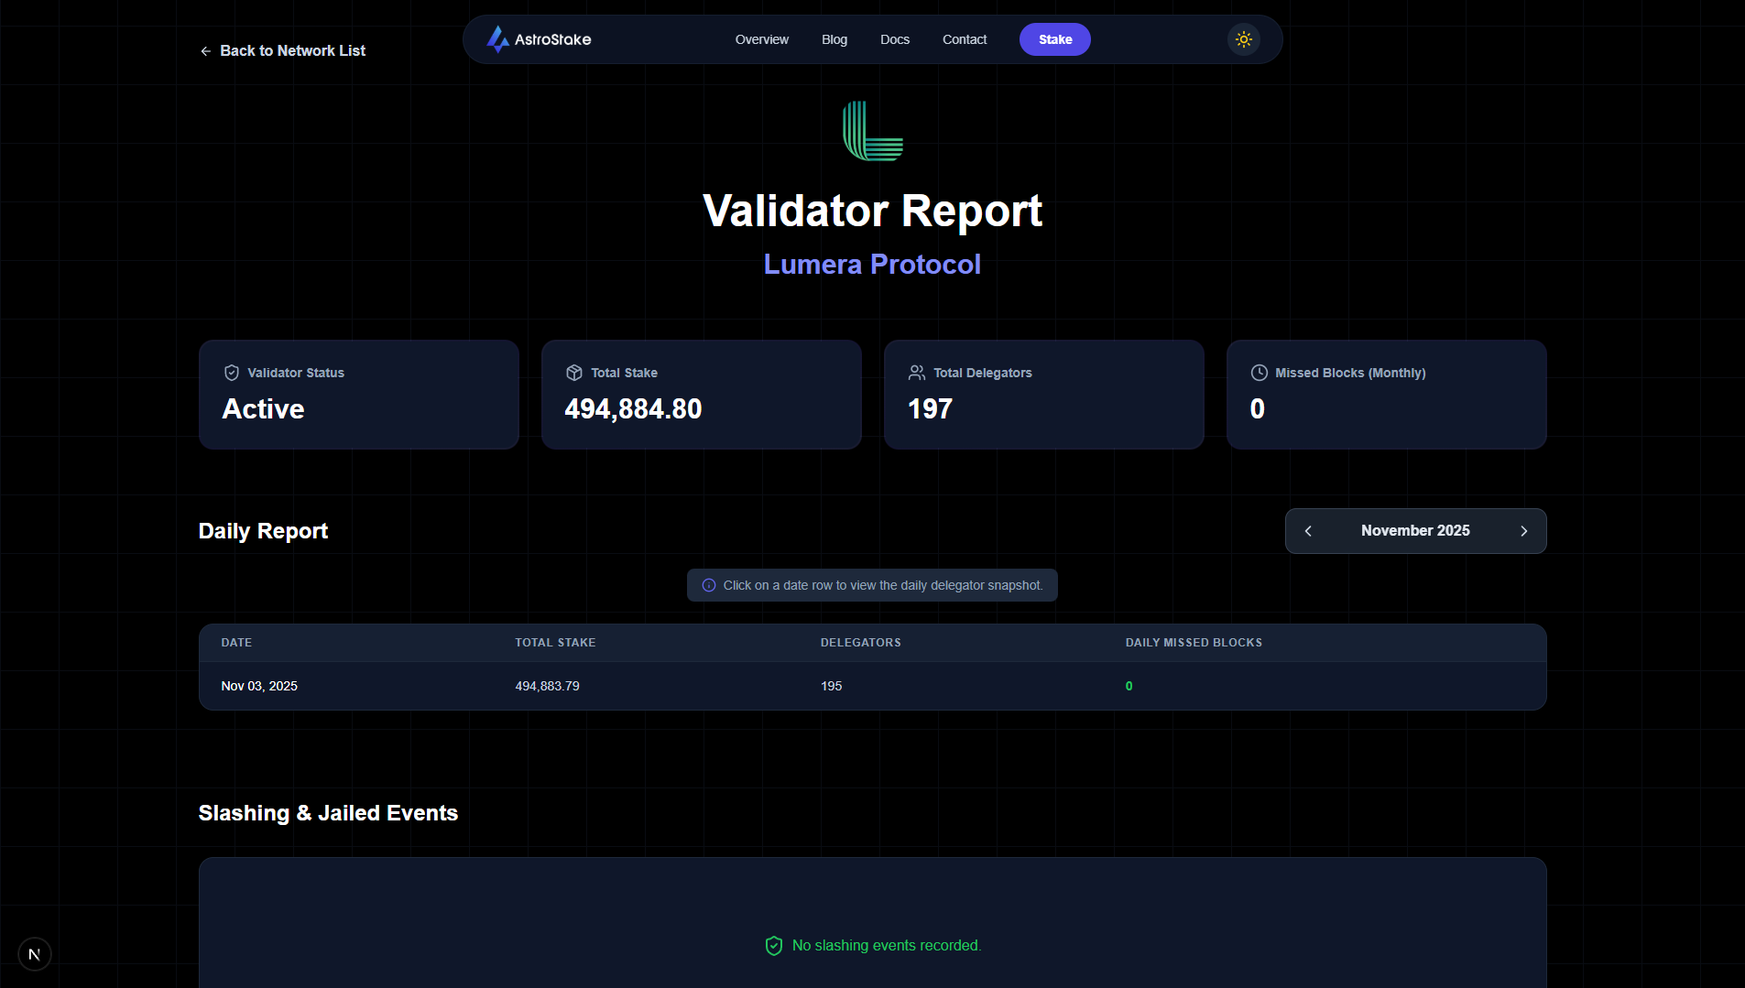
Task: Click the shield icon on Validator Status card
Action: (230, 373)
